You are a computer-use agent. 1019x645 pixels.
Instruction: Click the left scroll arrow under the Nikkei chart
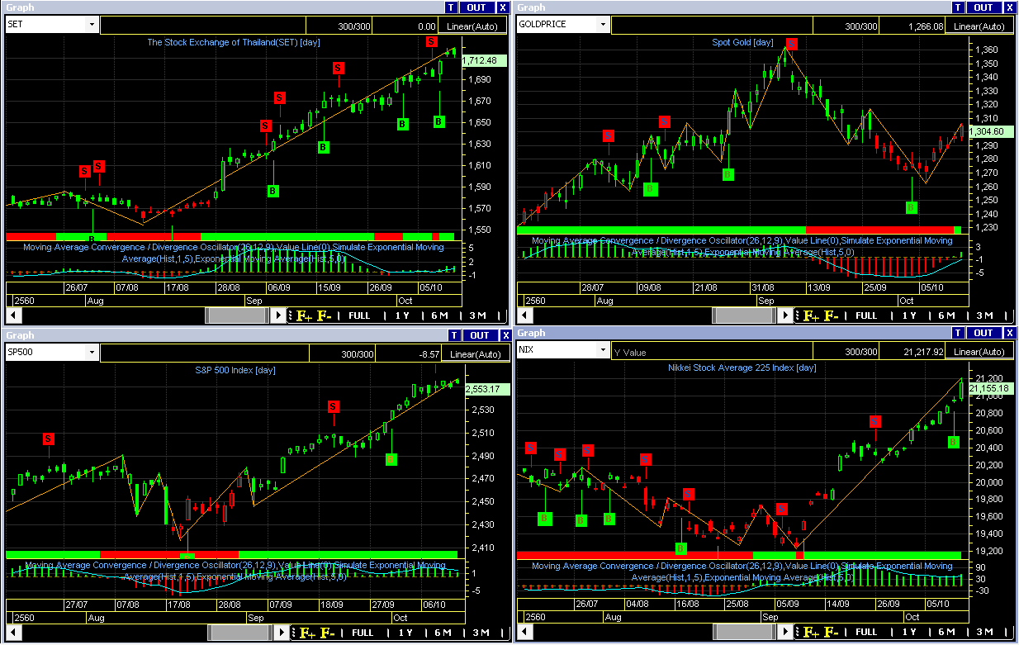[523, 632]
